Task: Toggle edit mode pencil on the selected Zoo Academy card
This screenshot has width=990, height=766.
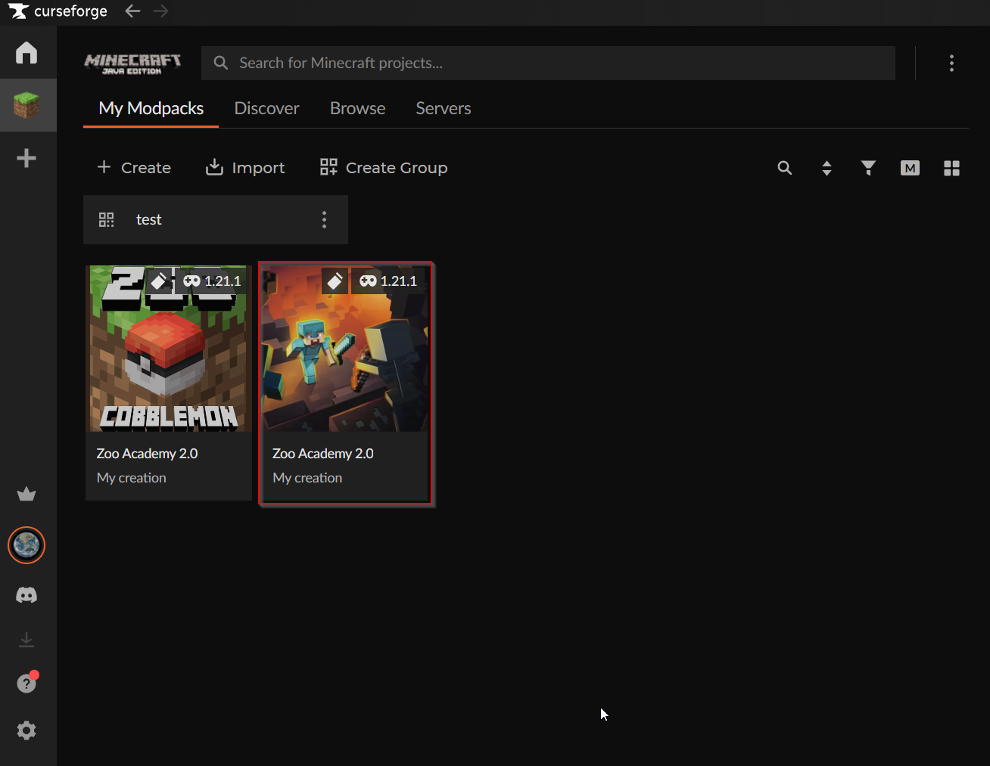Action: (x=335, y=281)
